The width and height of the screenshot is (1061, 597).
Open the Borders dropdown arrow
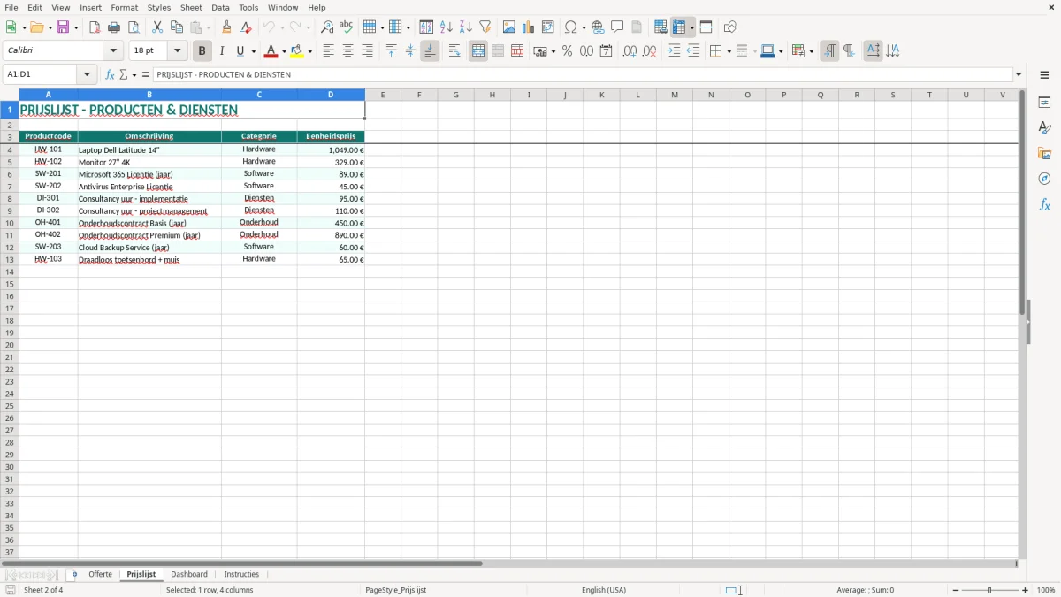click(728, 51)
